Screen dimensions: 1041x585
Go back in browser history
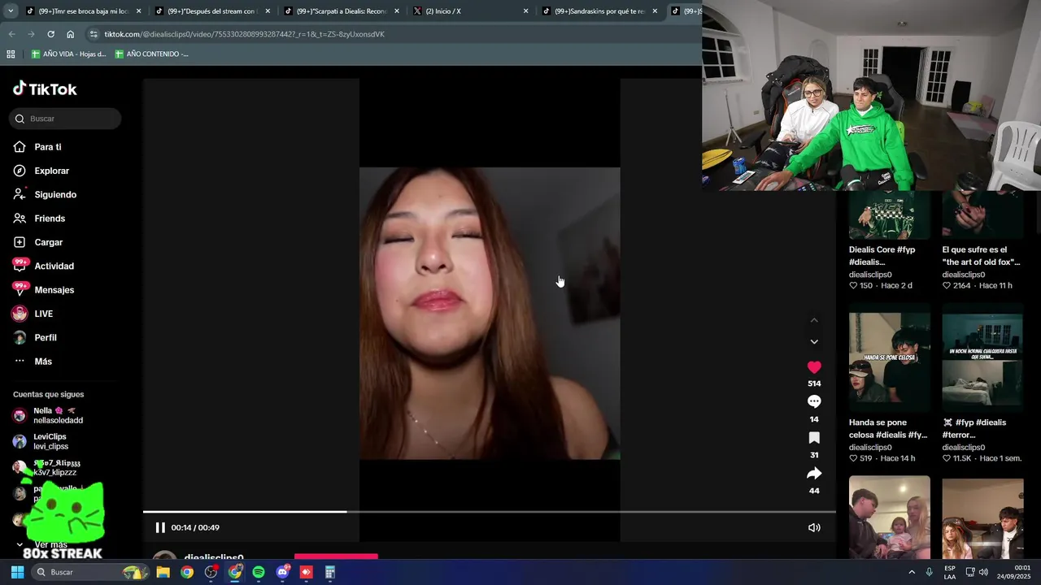pyautogui.click(x=11, y=34)
